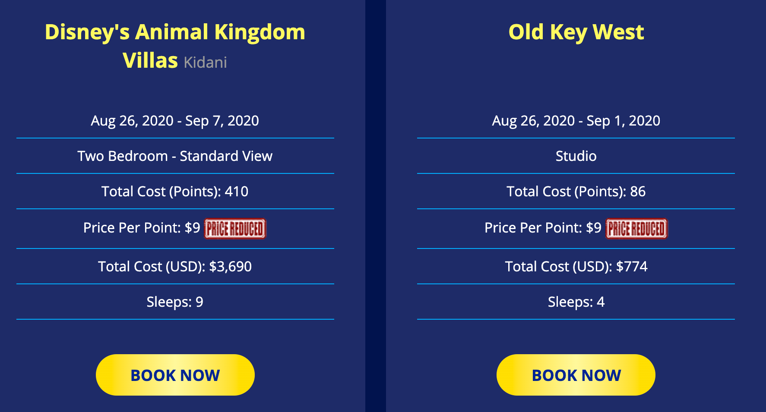Viewport: 766px width, 412px height.
Task: Click Two Bedroom - Standard View row
Action: (x=175, y=156)
